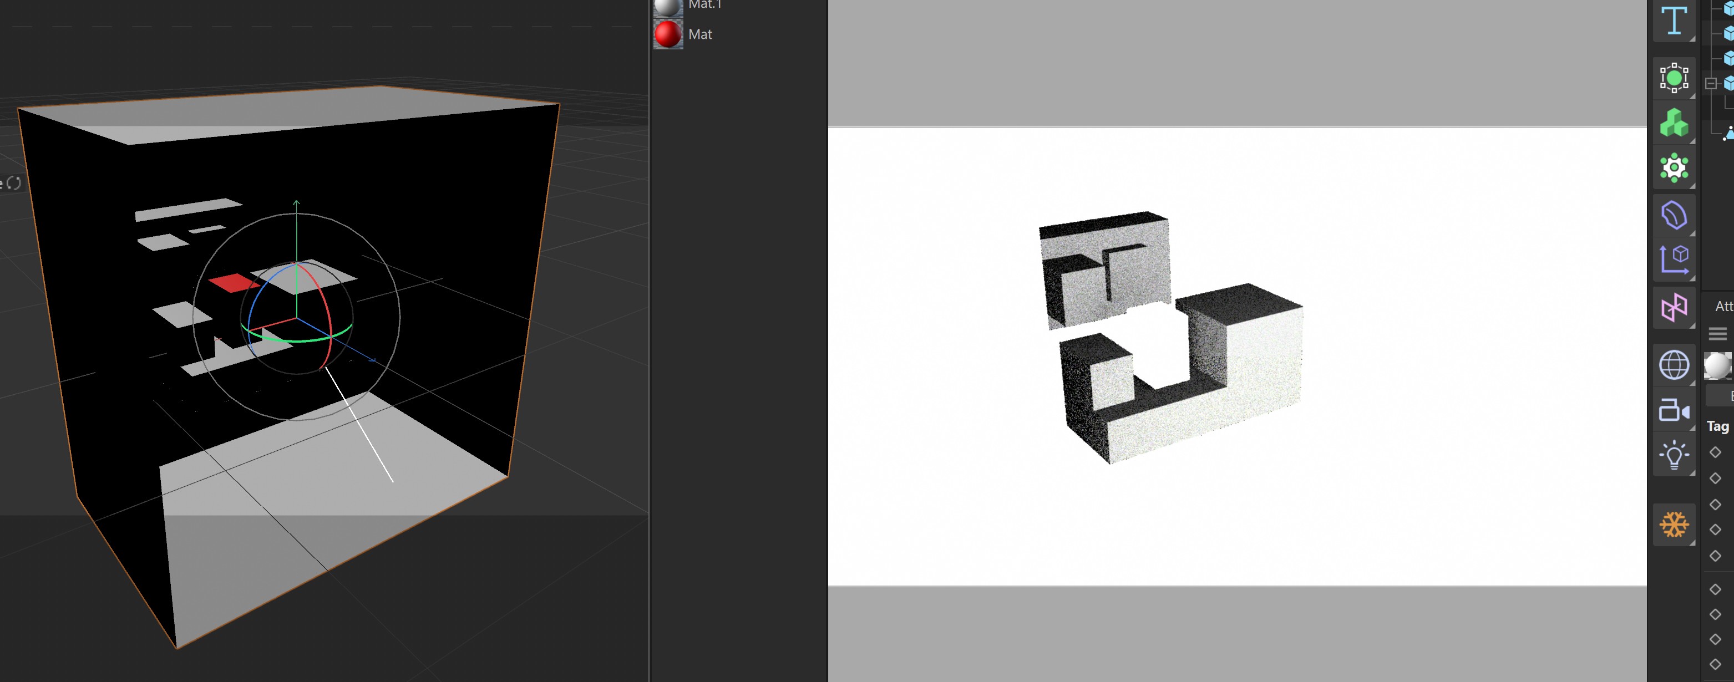Add a Light using the bulb icon
Image resolution: width=1734 pixels, height=682 pixels.
pyautogui.click(x=1674, y=455)
